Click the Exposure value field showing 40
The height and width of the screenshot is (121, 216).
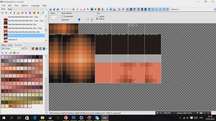point(88,19)
